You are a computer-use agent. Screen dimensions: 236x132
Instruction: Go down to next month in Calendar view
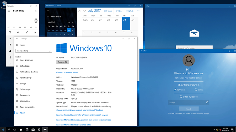(x=85, y=11)
